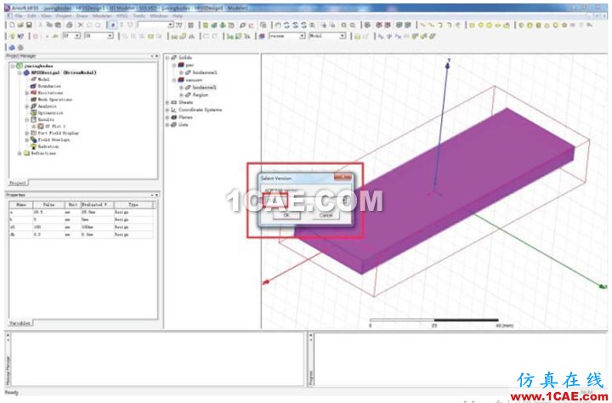
Task: Open the View menu
Action: click(46, 16)
